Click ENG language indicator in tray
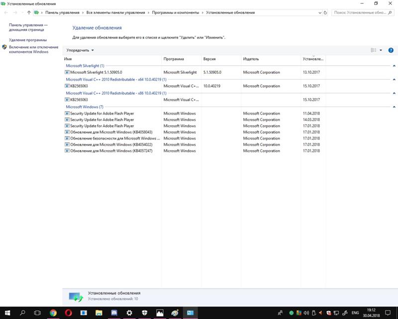This screenshot has width=398, height=319. (x=355, y=313)
